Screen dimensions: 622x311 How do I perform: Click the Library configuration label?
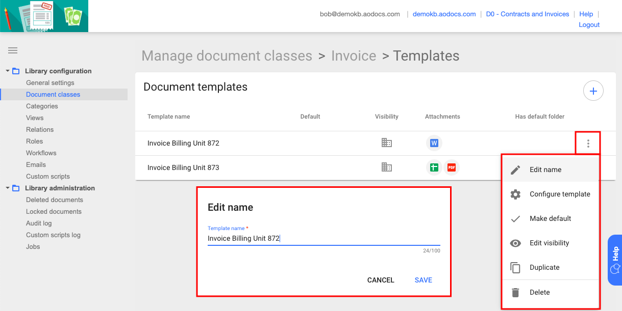point(58,71)
